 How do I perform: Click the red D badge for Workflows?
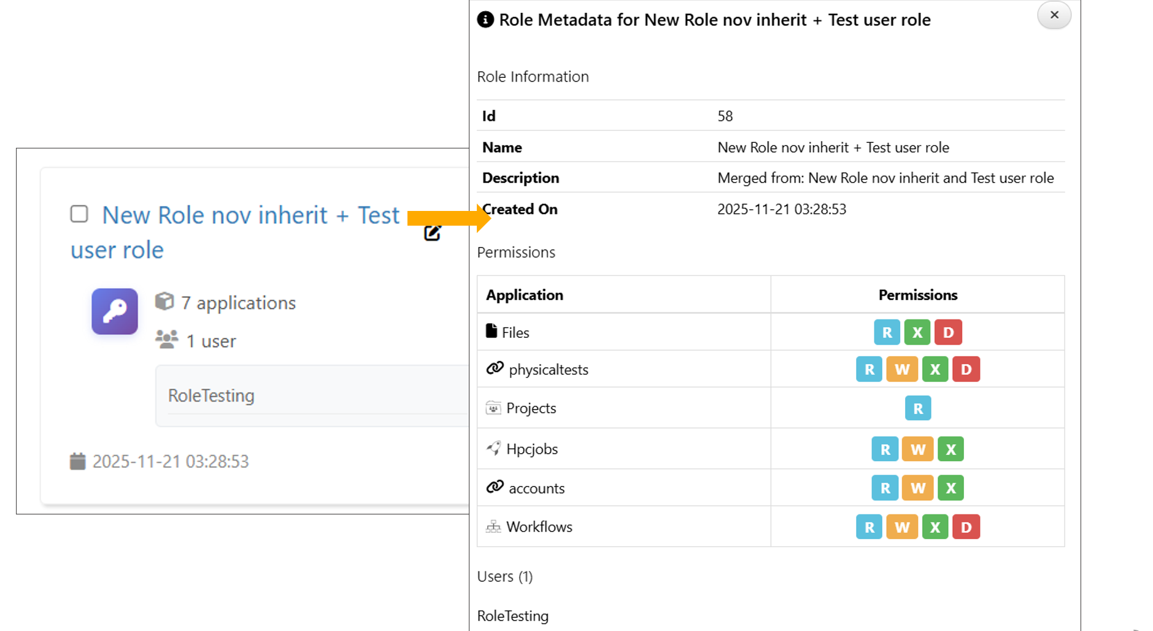[x=966, y=527]
